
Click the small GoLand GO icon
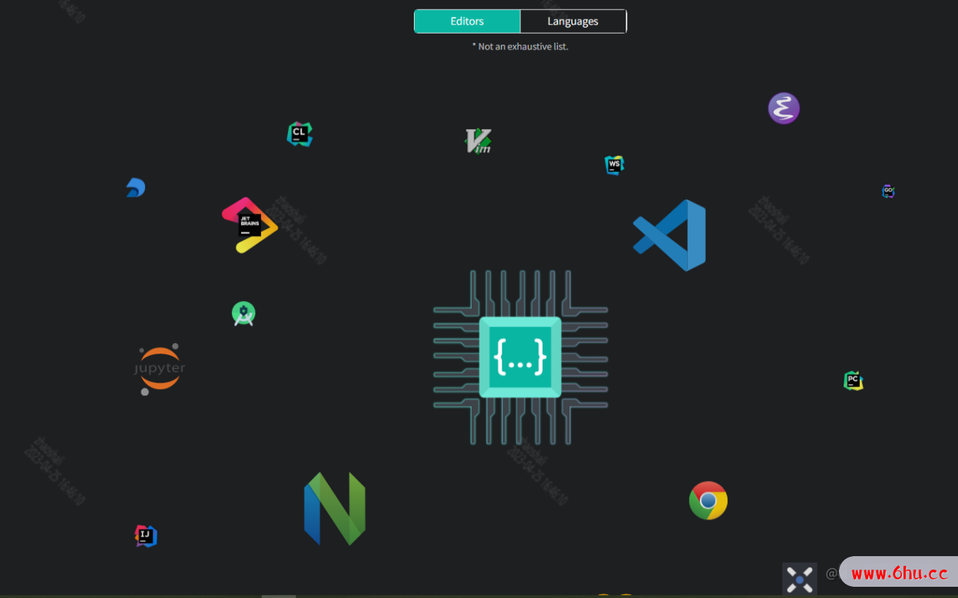pyautogui.click(x=888, y=191)
